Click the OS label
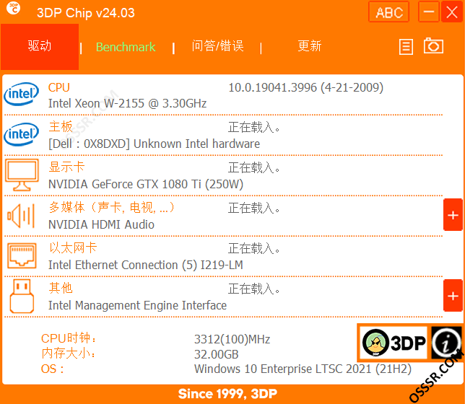The height and width of the screenshot is (404, 465). point(52,369)
